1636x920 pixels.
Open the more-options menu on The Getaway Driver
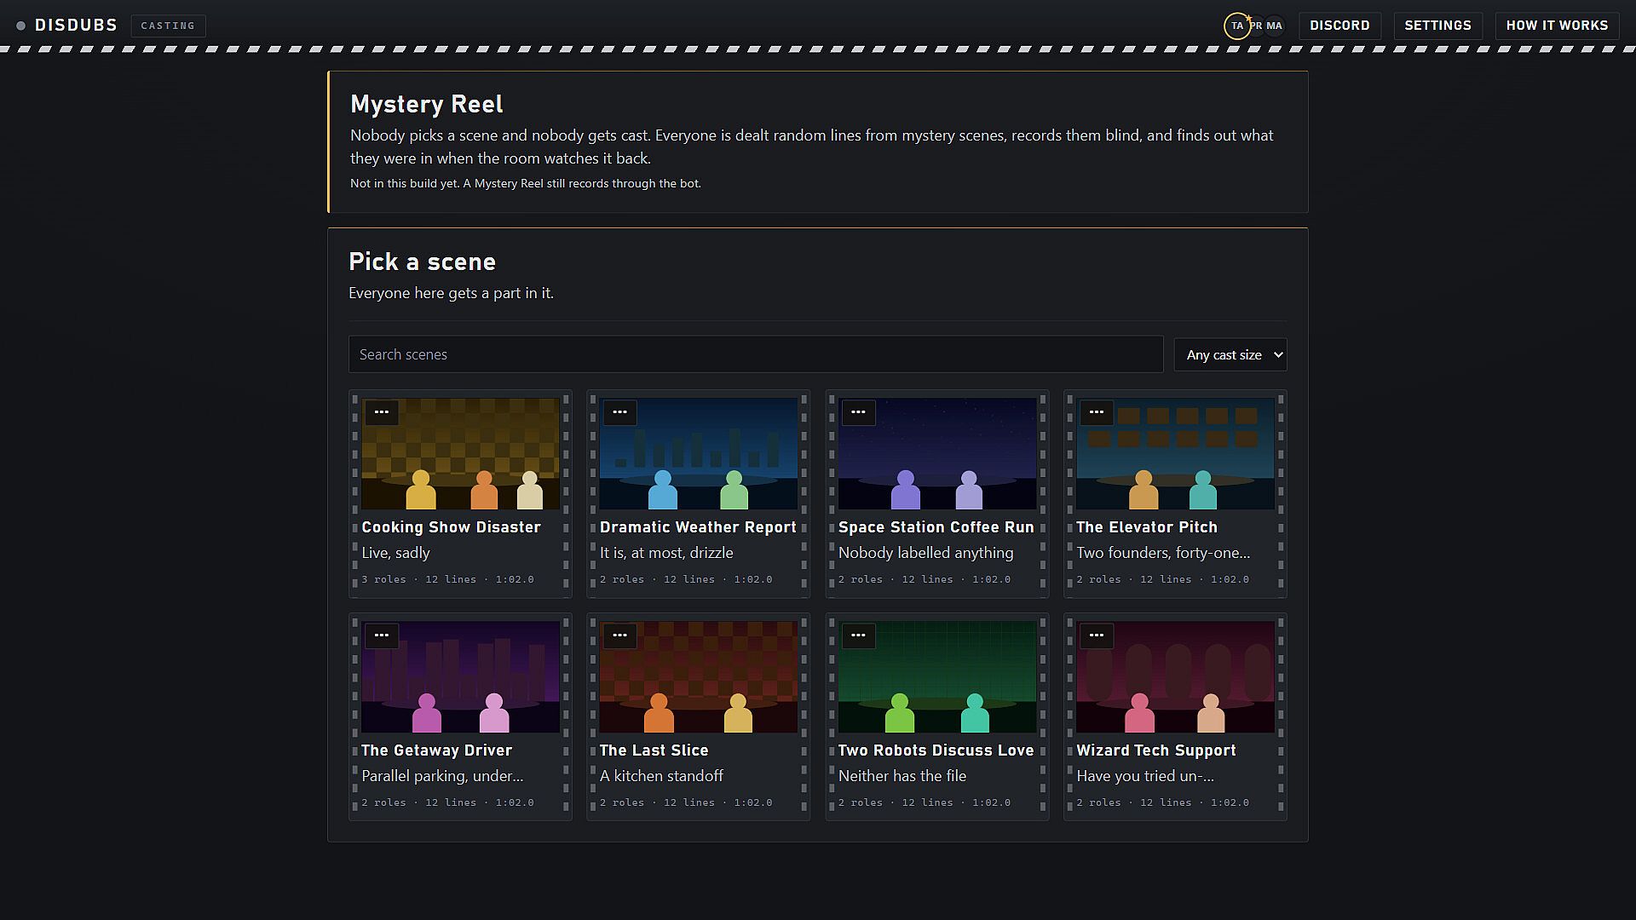click(382, 635)
